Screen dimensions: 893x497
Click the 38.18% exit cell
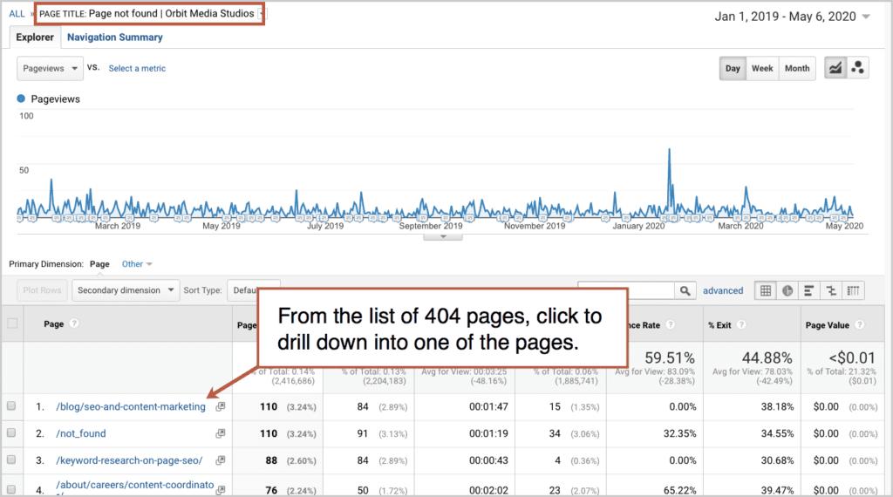(777, 406)
